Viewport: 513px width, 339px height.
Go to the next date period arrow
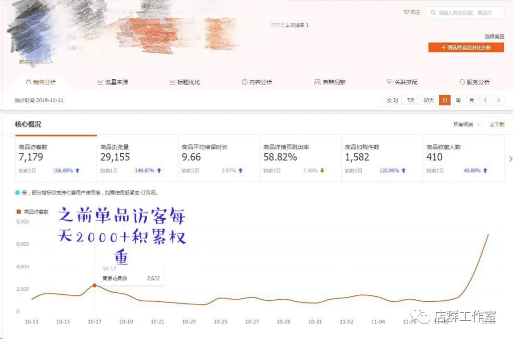click(x=498, y=100)
